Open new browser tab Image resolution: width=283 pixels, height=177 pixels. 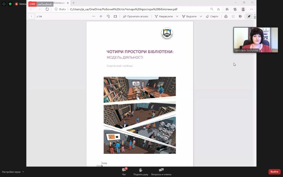74,3
